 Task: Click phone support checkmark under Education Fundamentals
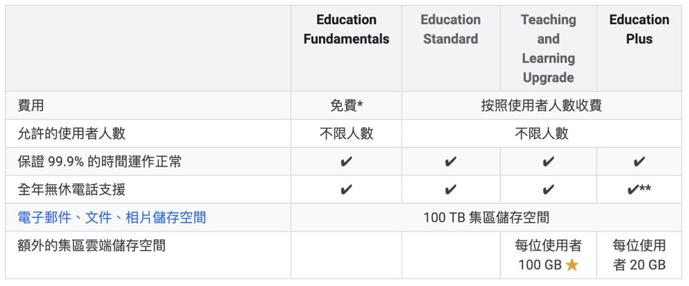[x=346, y=190]
